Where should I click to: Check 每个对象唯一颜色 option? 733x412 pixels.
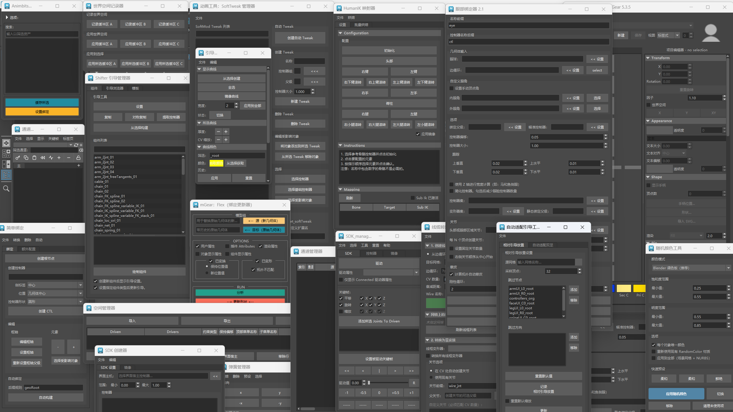(x=653, y=345)
